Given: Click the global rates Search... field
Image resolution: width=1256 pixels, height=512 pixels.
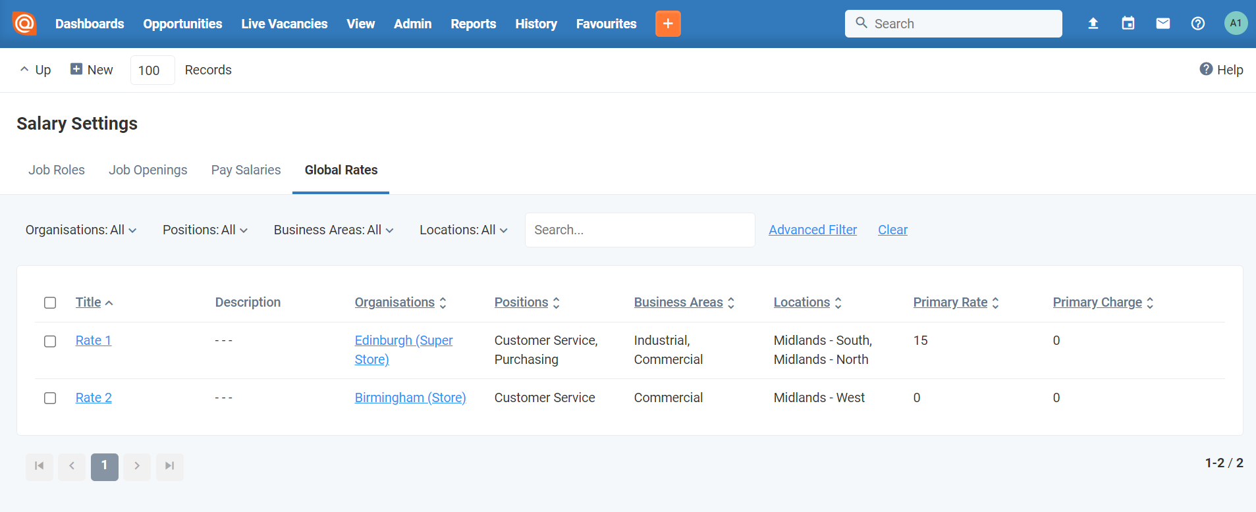Looking at the screenshot, I should tap(640, 230).
